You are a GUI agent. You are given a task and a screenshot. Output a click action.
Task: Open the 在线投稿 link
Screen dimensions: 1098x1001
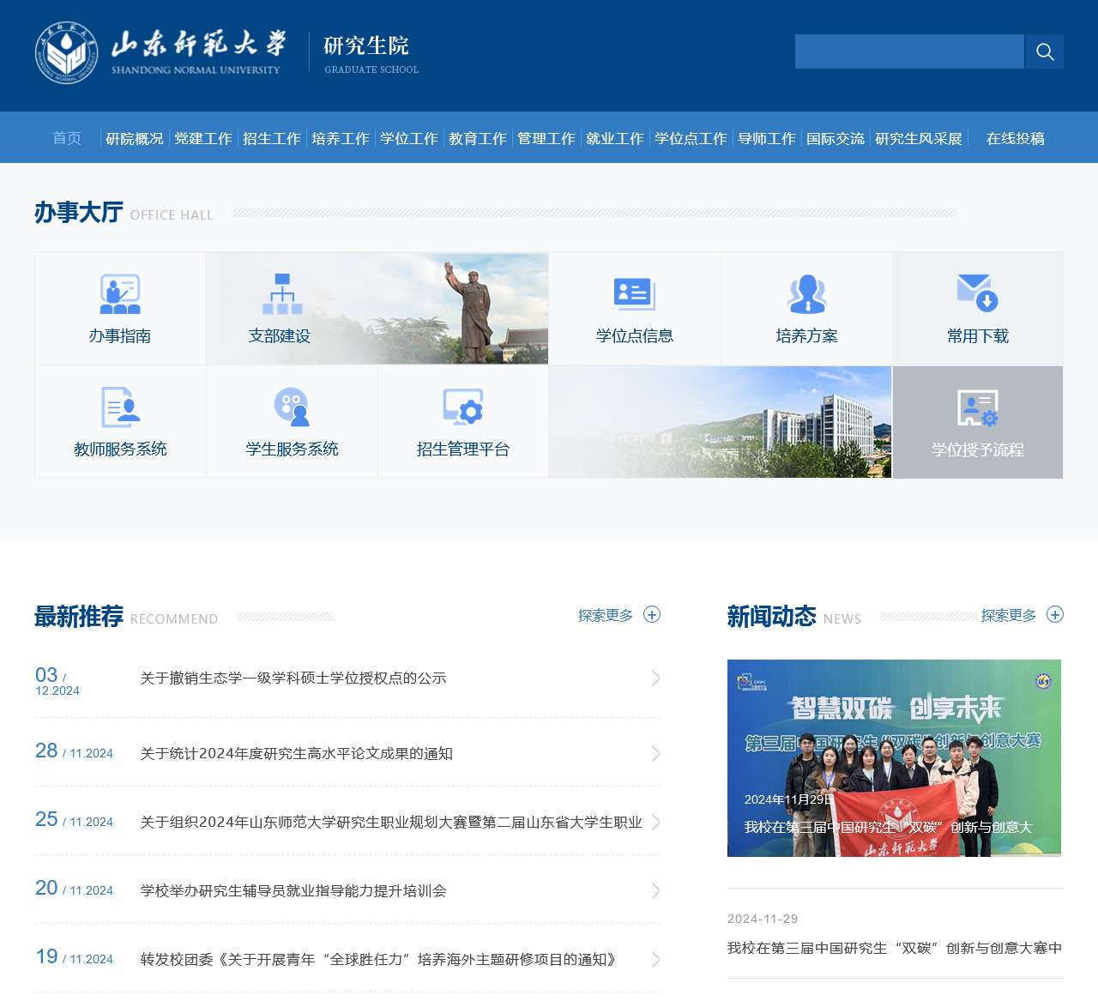point(1015,138)
